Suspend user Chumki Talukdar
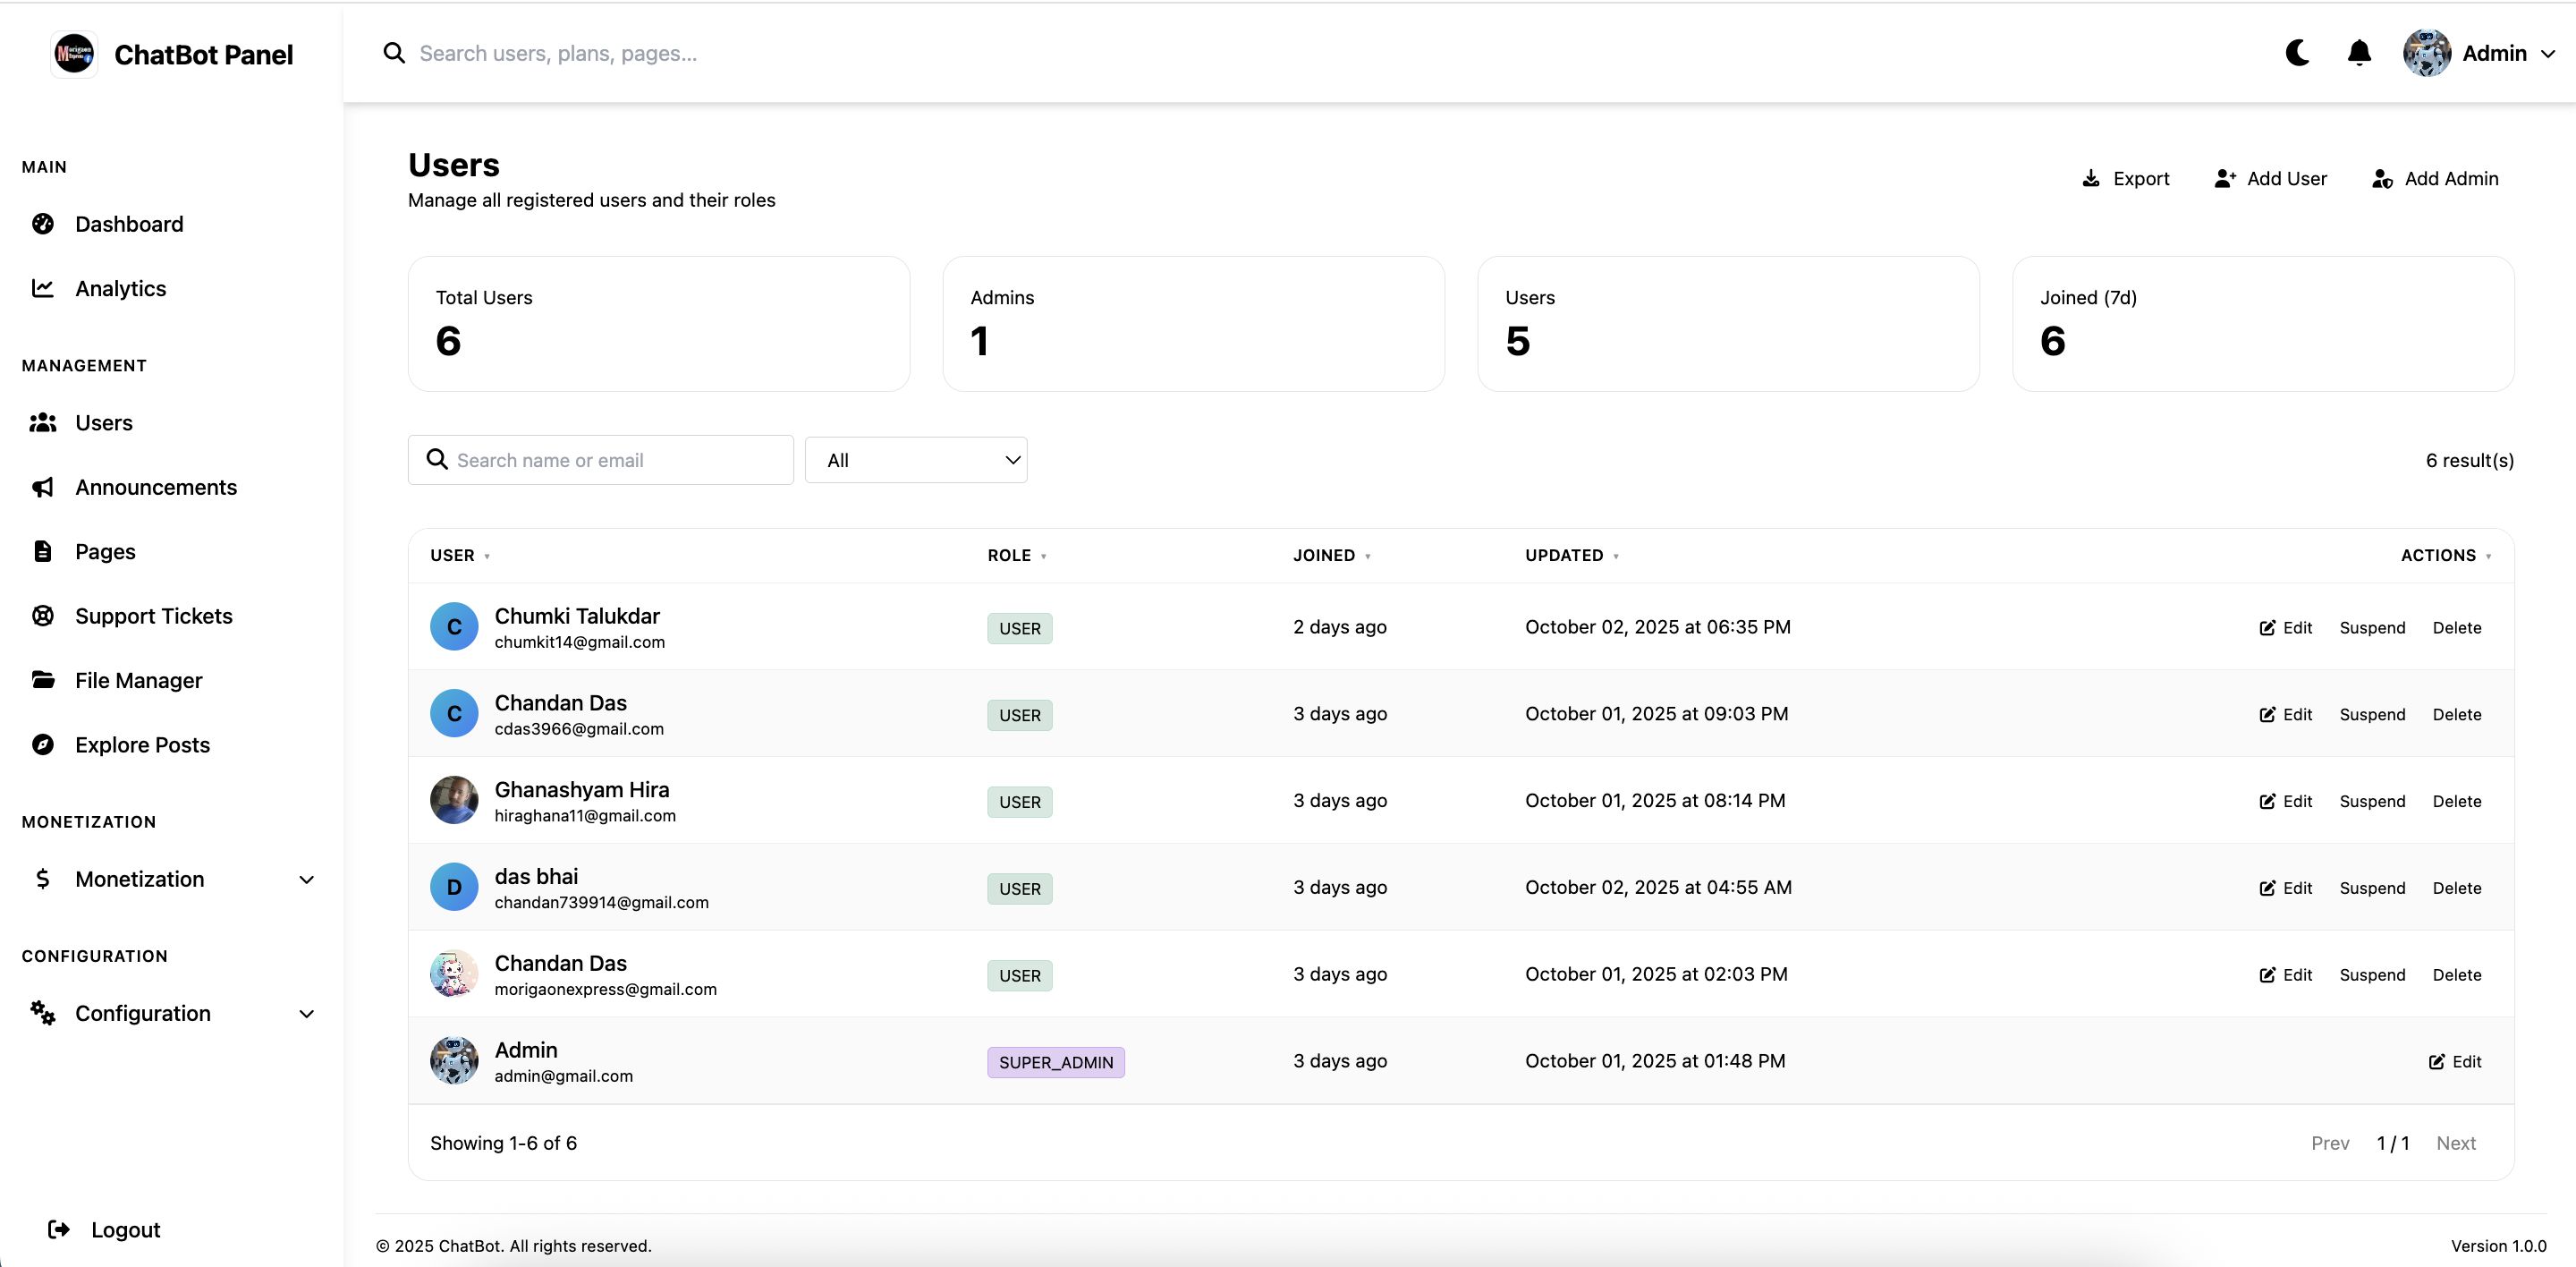2576x1267 pixels. pyautogui.click(x=2372, y=628)
